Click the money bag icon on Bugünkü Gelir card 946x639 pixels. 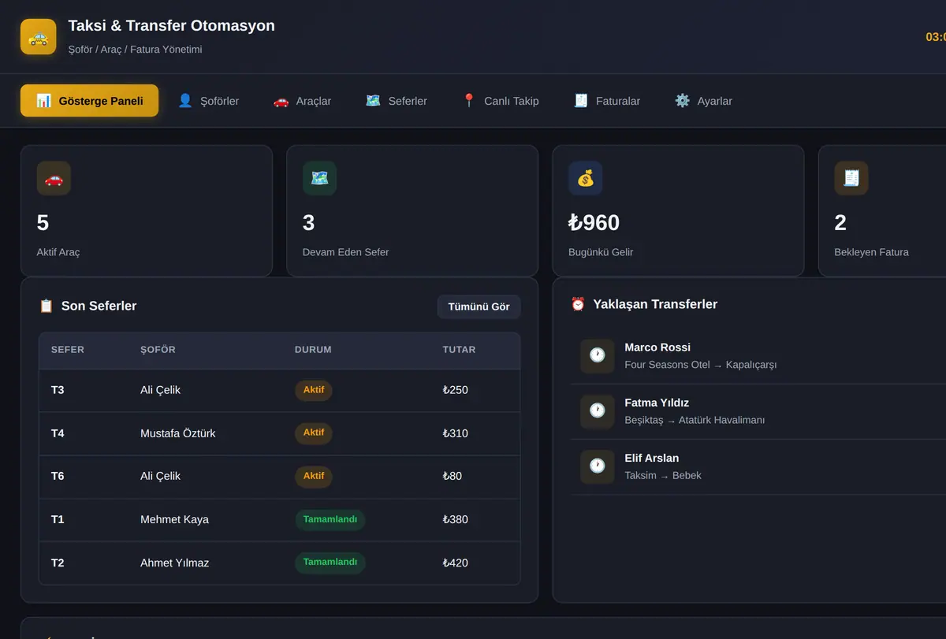coord(585,179)
